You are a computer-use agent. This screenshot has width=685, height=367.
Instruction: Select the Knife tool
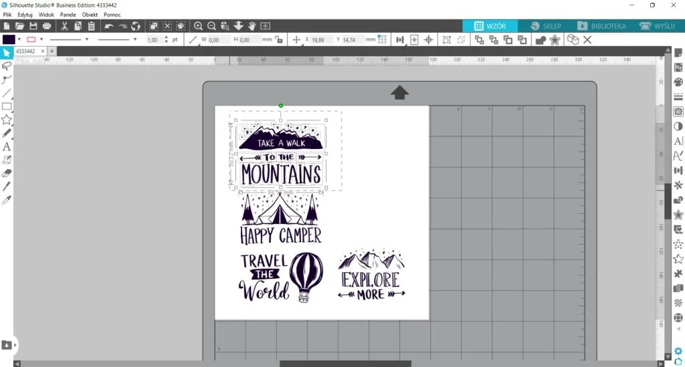click(x=7, y=187)
